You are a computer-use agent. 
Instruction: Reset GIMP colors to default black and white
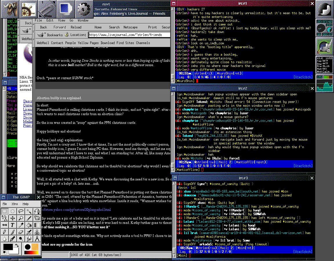tap(4, 253)
